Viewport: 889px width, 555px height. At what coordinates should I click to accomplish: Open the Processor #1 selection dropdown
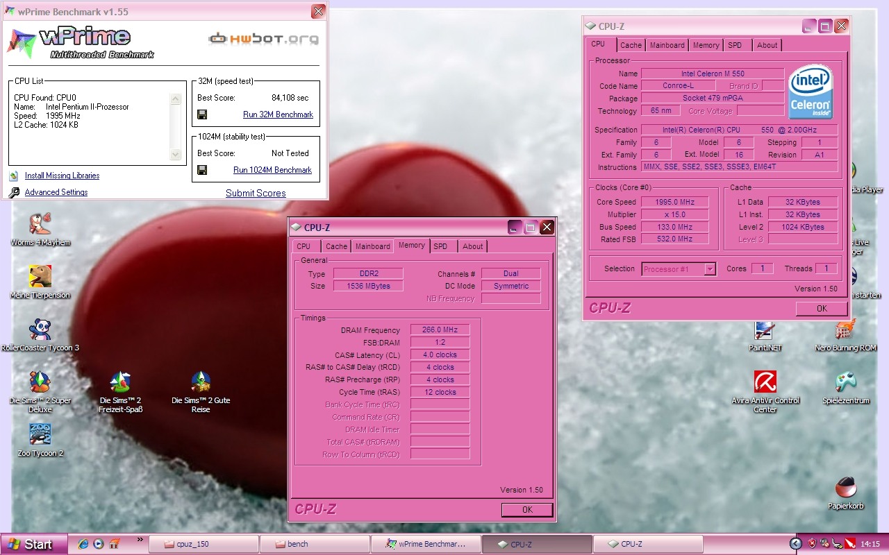[710, 269]
